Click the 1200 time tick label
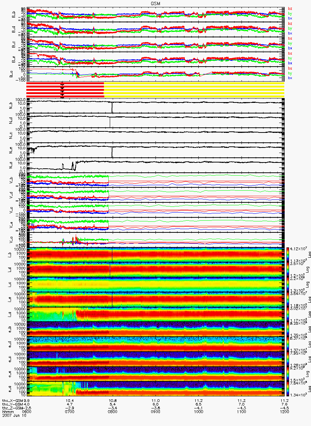 (x=284, y=412)
